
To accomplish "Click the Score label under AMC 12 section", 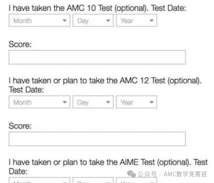I will tap(20, 126).
